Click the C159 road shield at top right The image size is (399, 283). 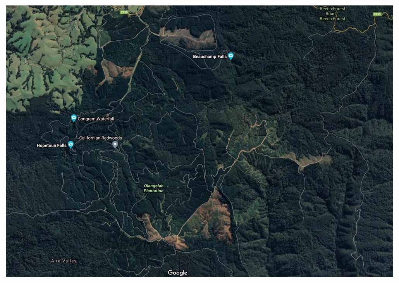click(377, 14)
